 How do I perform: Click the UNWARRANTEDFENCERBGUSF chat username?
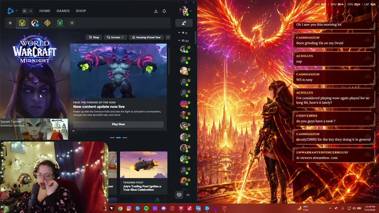(322, 152)
